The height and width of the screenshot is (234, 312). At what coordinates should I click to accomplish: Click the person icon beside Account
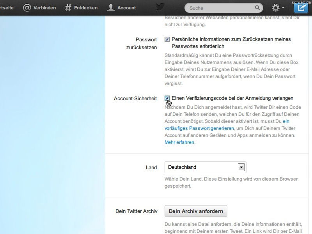coord(111,8)
